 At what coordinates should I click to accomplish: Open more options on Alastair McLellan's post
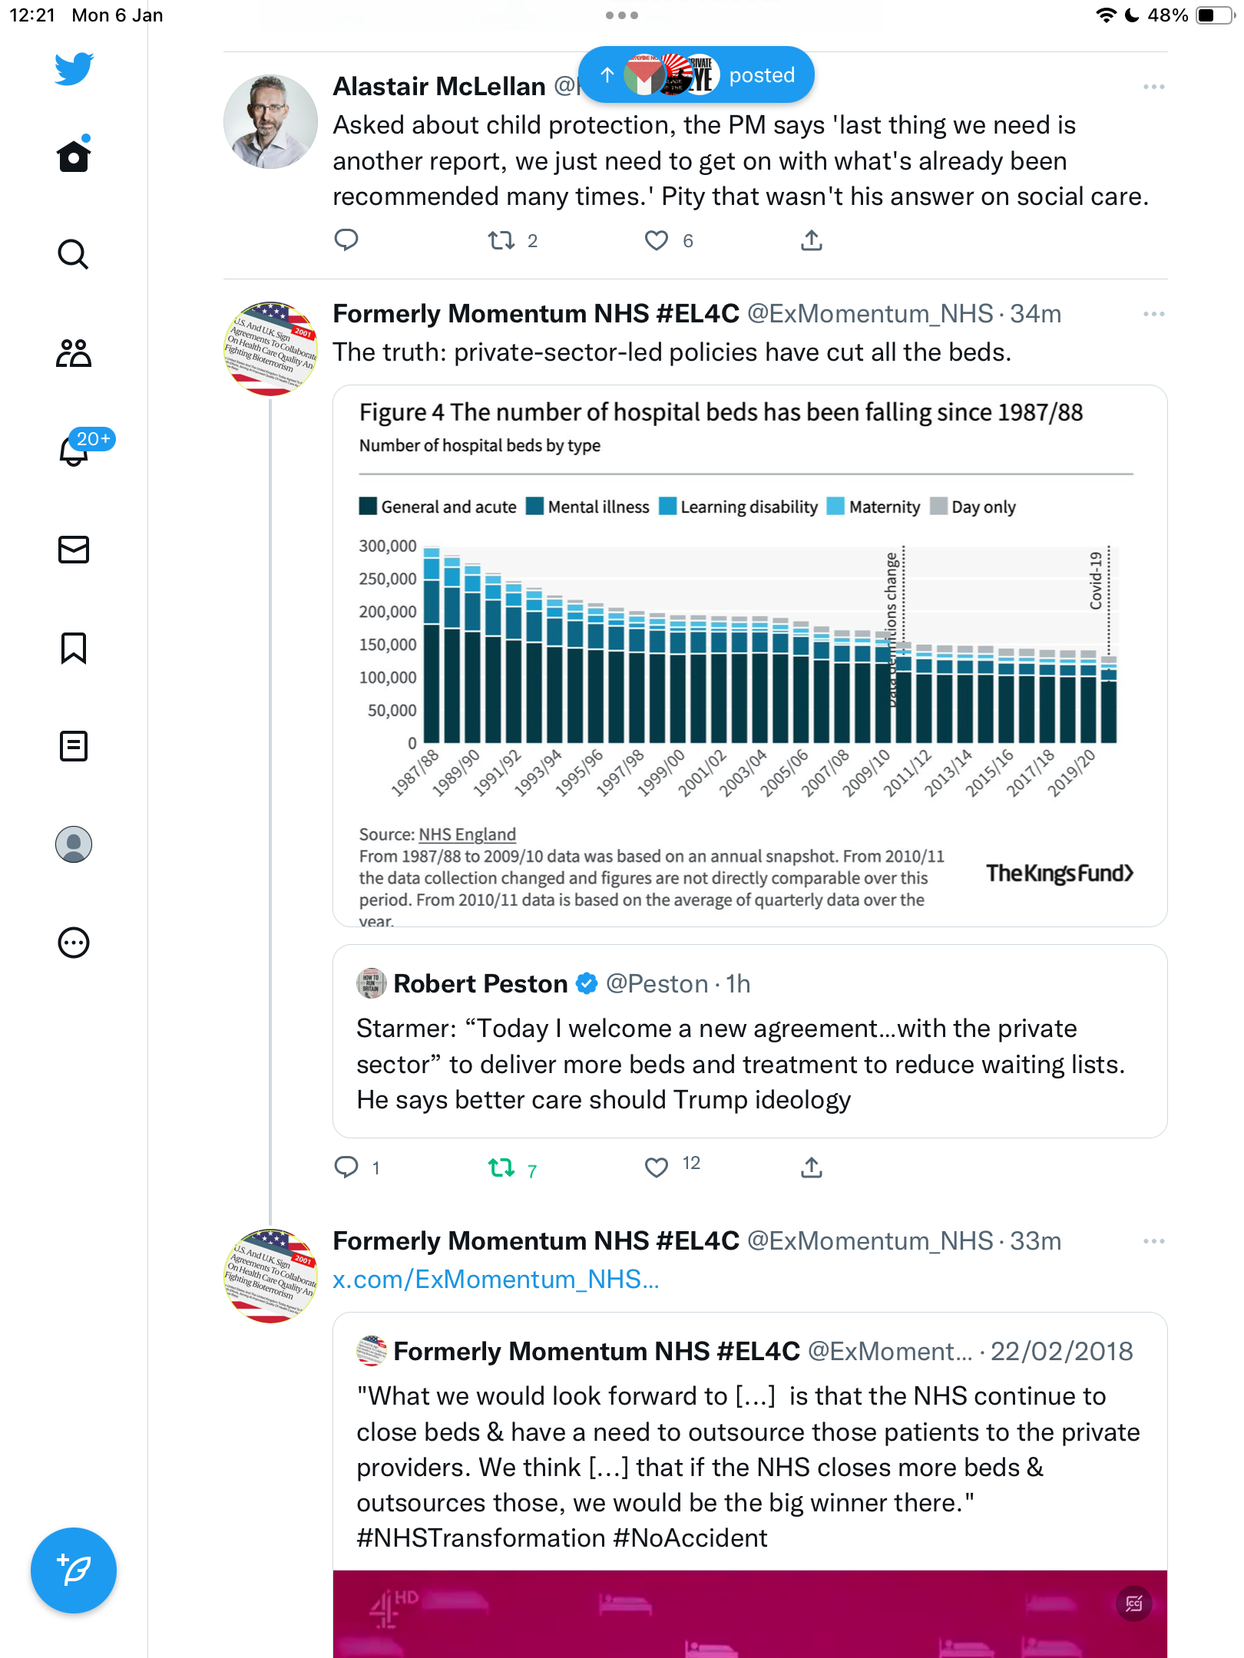pyautogui.click(x=1153, y=87)
